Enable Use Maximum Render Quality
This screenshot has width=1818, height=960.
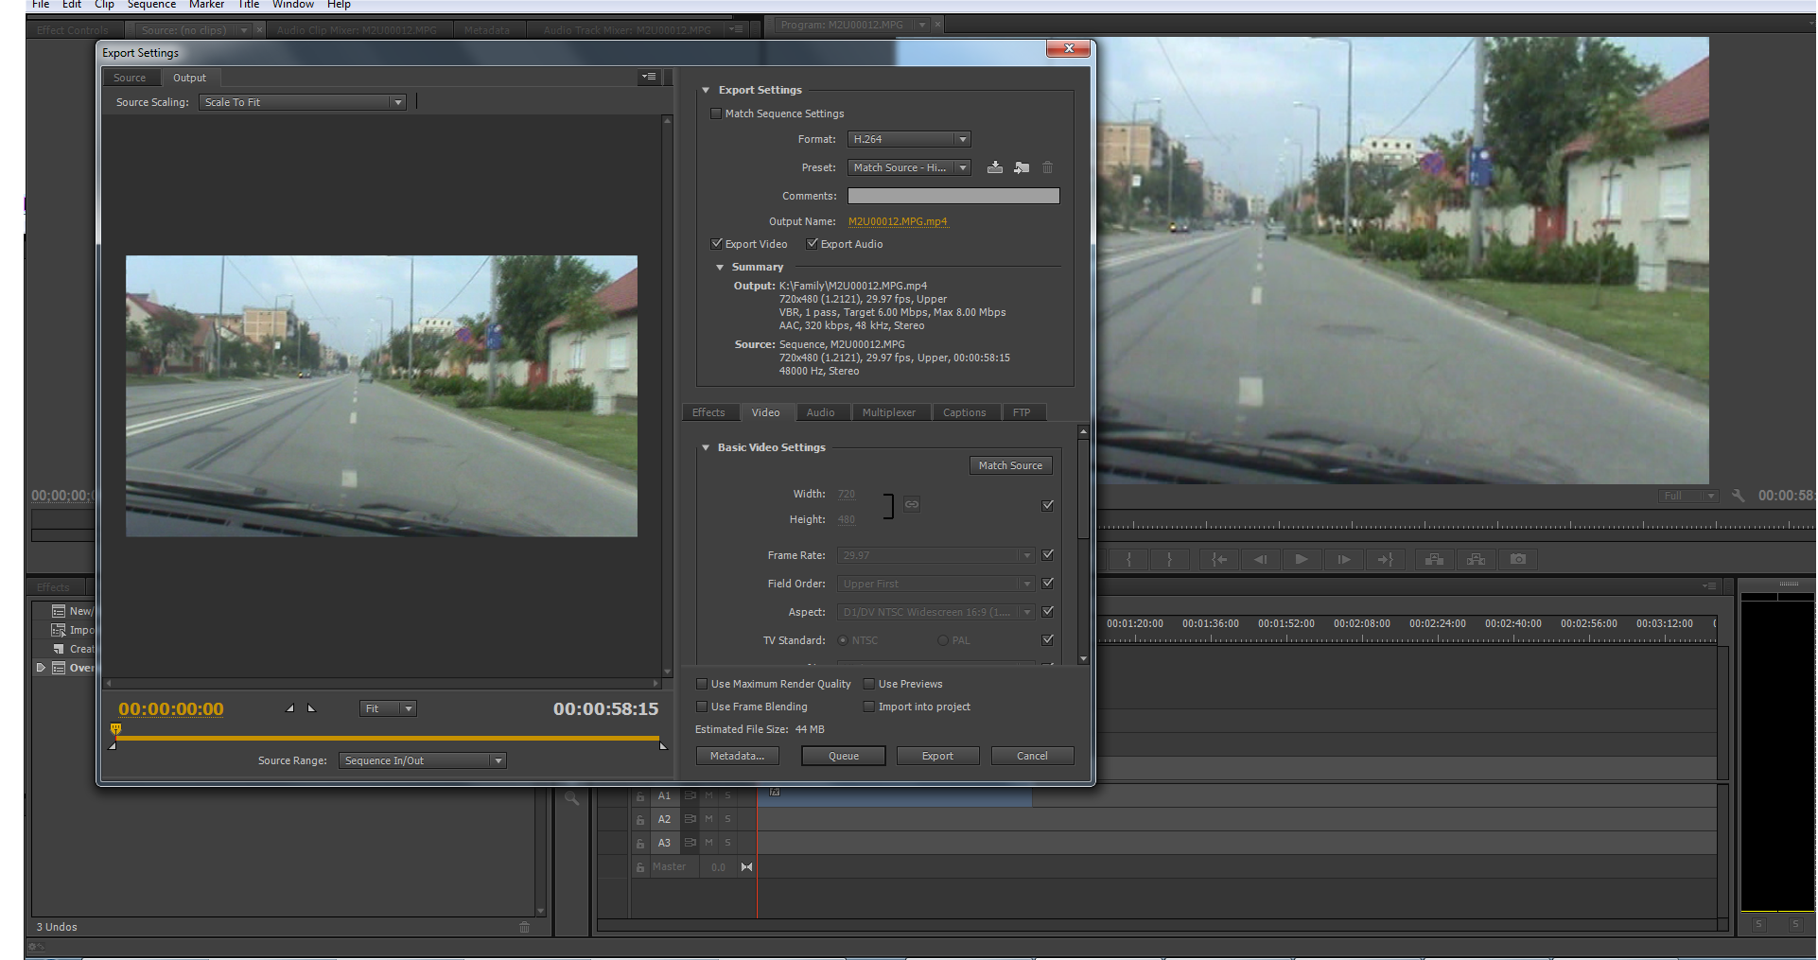(702, 684)
